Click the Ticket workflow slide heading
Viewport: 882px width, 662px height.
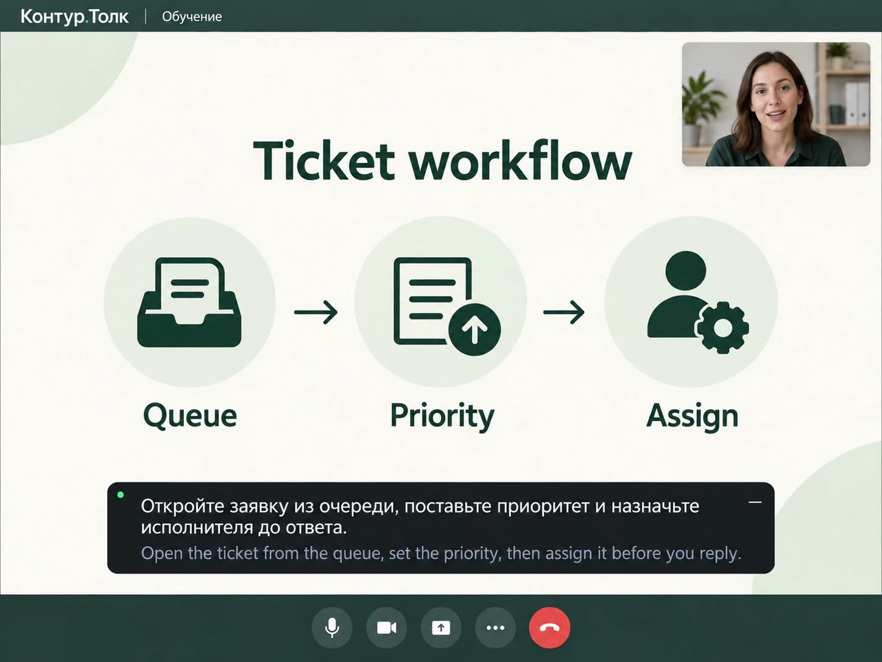pyautogui.click(x=442, y=161)
